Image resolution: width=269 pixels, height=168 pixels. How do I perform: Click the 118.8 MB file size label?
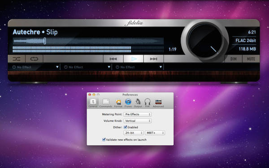pos(247,49)
